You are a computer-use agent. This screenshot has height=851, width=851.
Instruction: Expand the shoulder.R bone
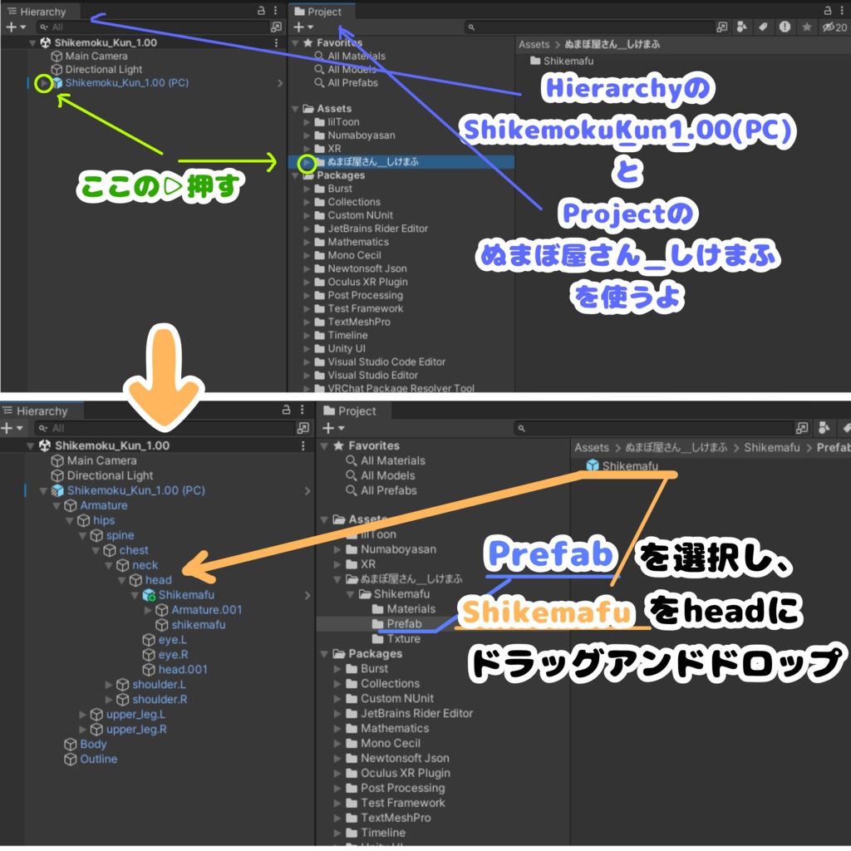[109, 700]
